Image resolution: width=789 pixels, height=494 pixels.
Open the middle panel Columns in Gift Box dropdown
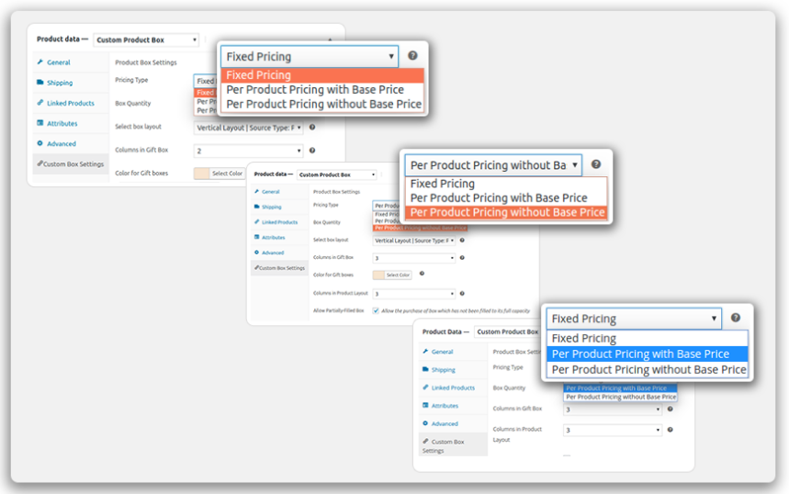tap(413, 258)
